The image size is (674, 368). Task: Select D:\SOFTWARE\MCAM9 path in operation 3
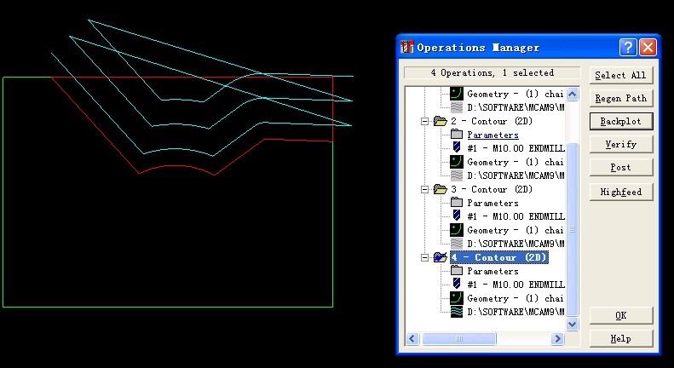(x=516, y=244)
